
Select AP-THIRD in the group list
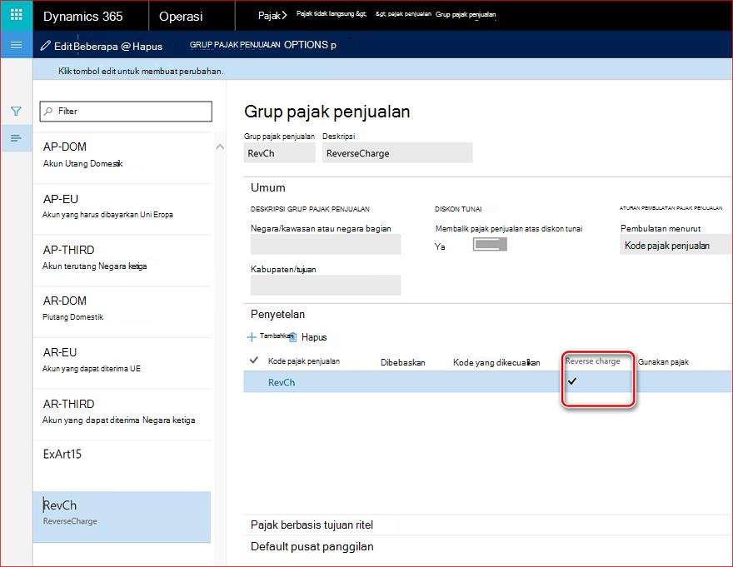click(122, 261)
